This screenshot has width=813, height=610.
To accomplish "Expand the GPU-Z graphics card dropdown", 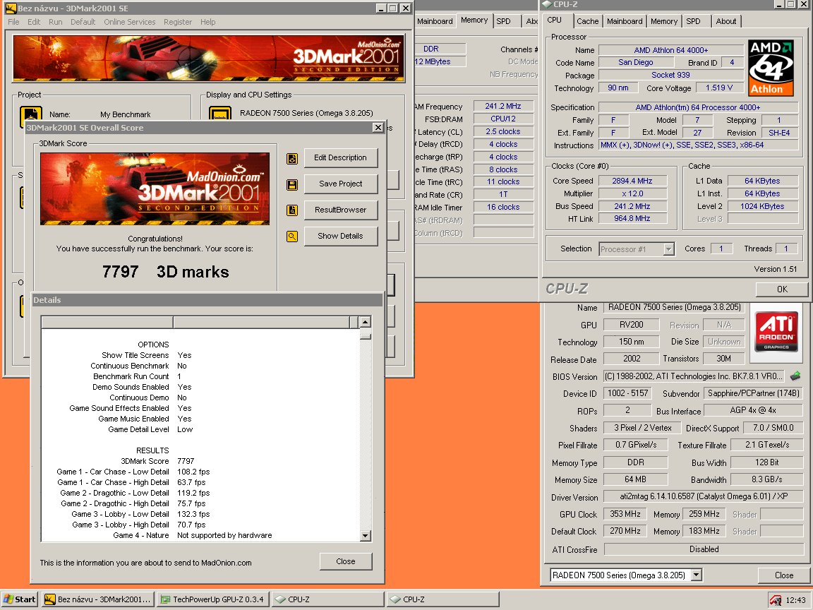I will [x=697, y=575].
